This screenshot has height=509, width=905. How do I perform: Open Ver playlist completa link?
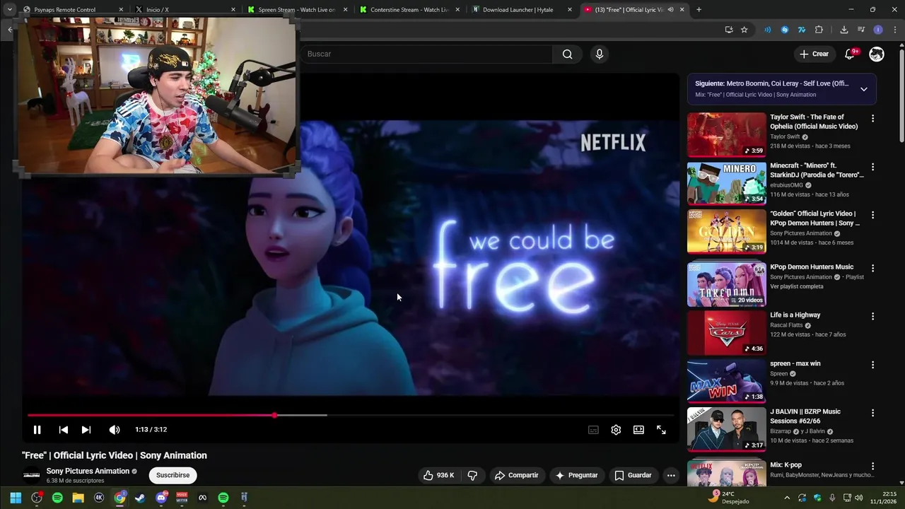796,286
